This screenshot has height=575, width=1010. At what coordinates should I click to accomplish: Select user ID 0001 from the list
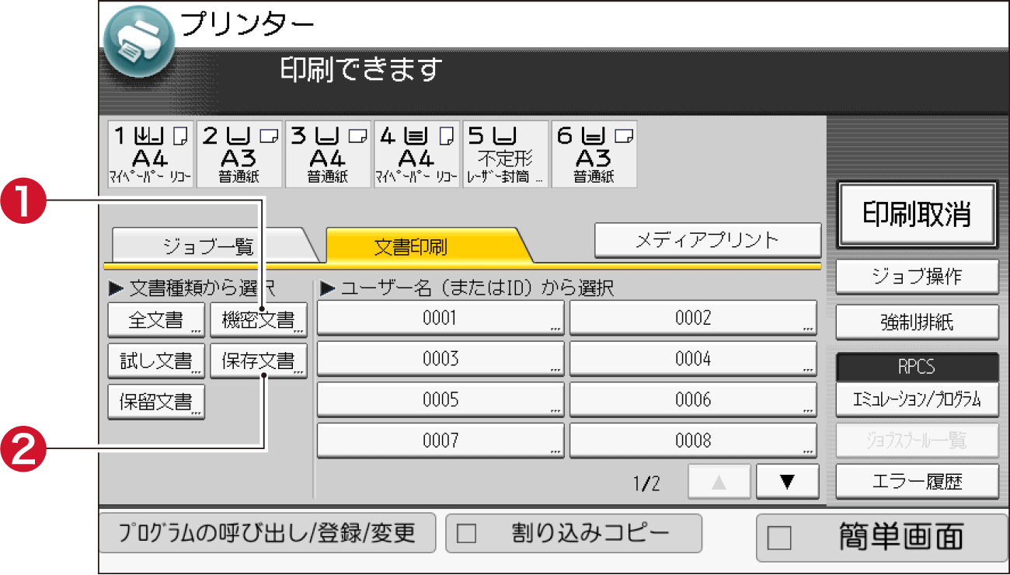[x=440, y=317]
